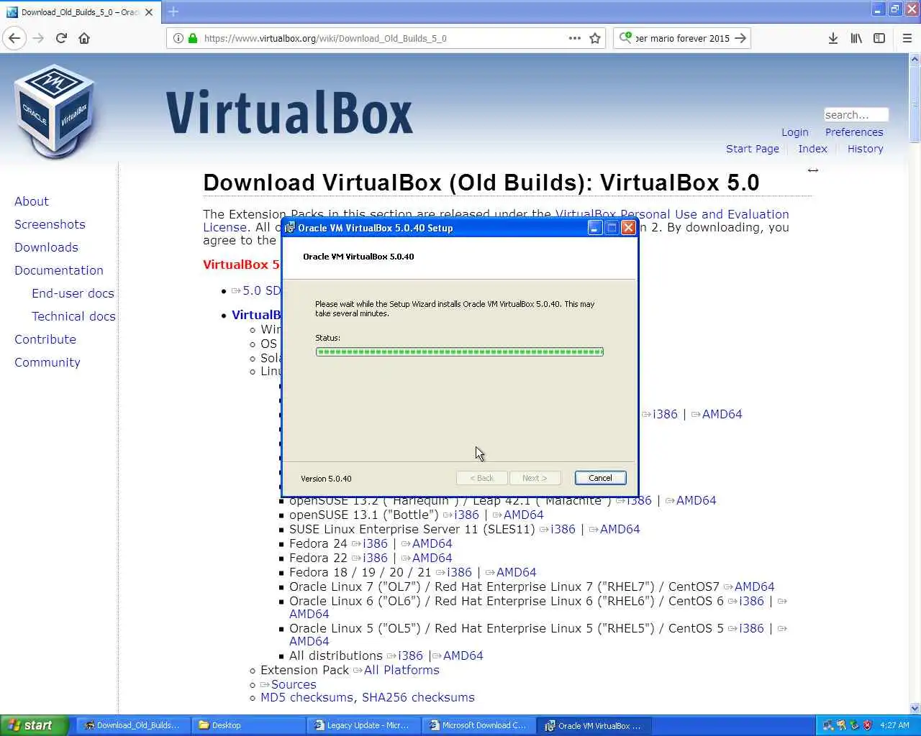921x736 pixels.
Task: Open Screenshots in the sidebar
Action: [x=50, y=224]
